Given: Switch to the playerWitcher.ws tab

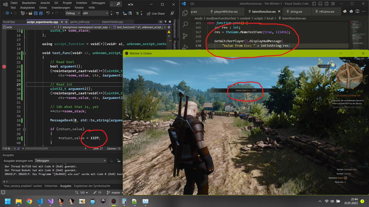Looking at the screenshot, I should [226, 11].
